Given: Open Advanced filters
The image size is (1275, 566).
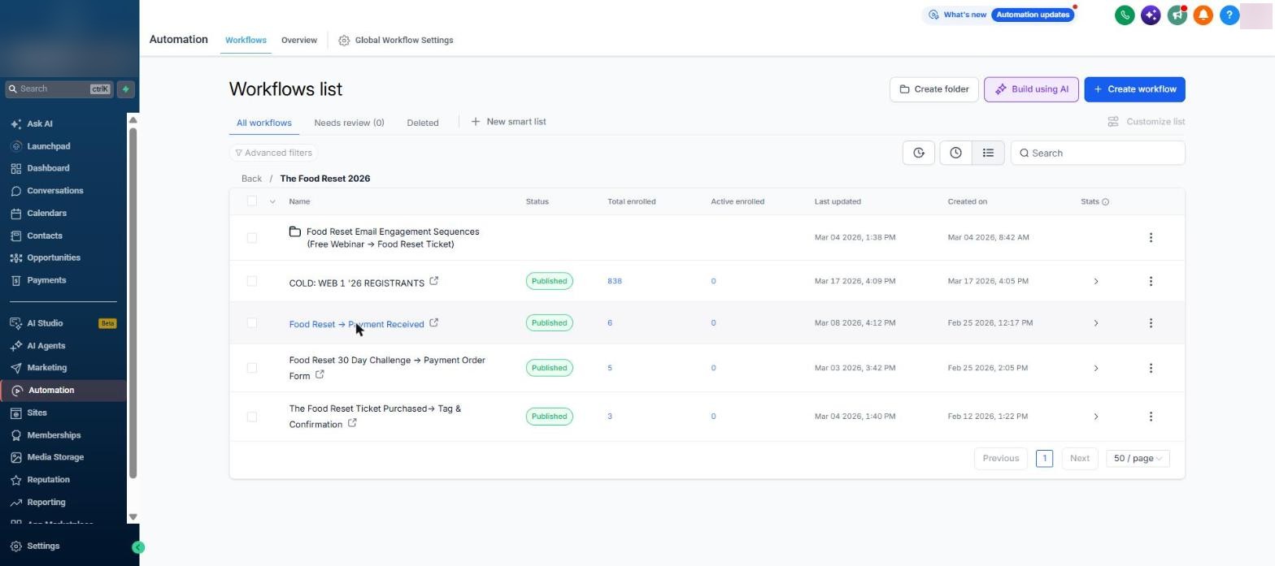Looking at the screenshot, I should (x=273, y=153).
